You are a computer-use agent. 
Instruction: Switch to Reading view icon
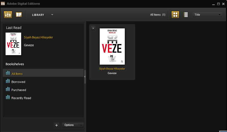point(19,14)
